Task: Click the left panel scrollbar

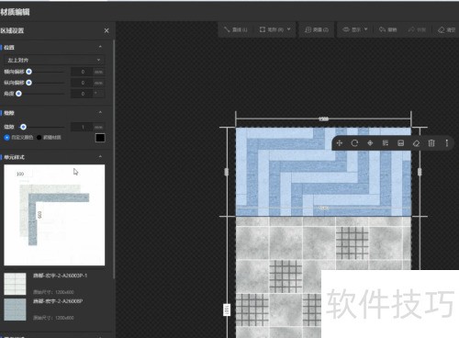Action: pos(114,159)
